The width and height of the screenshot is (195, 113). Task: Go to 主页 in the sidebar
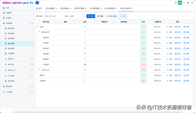(17, 8)
